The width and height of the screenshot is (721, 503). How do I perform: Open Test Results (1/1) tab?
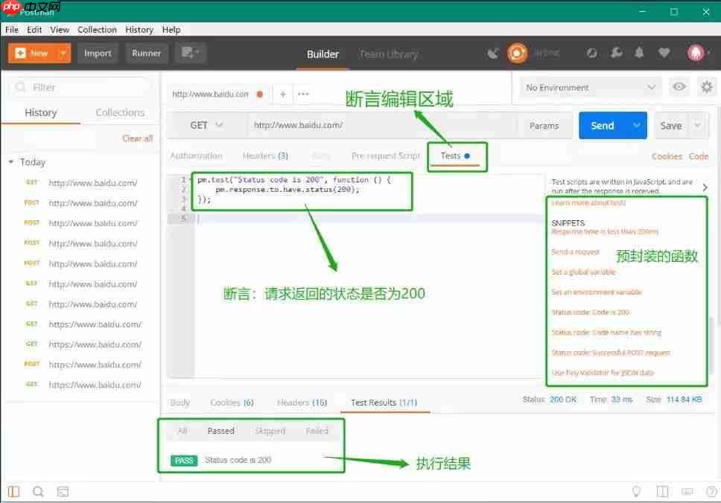[x=384, y=403]
